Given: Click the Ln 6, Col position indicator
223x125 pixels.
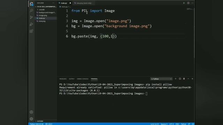Looking at the screenshot, I should (155, 124).
